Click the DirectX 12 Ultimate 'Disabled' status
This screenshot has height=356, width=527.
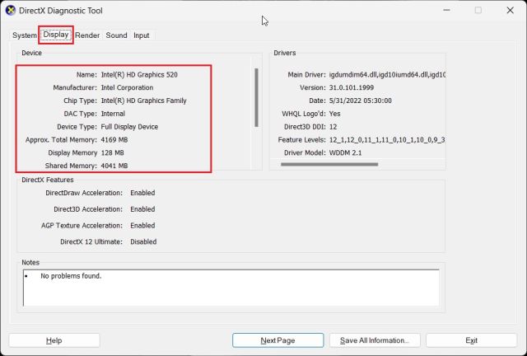tap(143, 241)
